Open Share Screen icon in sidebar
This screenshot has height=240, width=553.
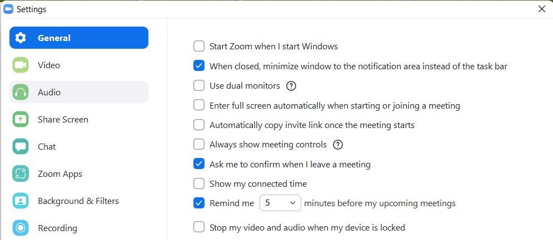21,120
